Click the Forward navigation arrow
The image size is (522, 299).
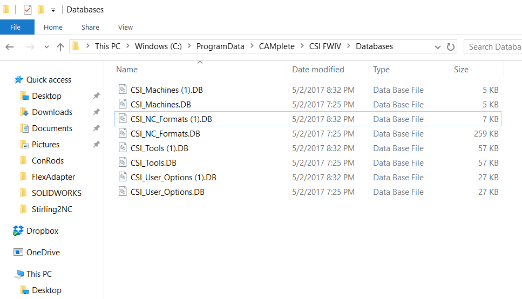point(30,47)
